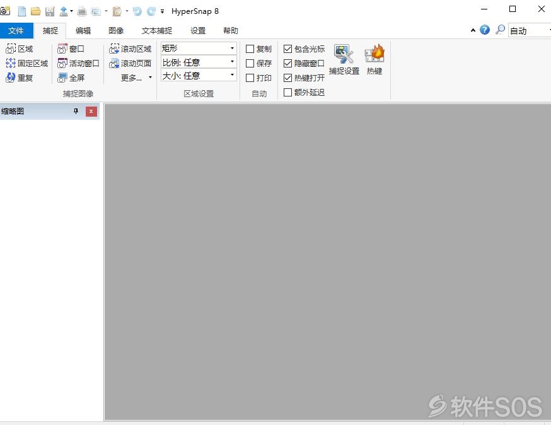551x425 pixels.
Task: Open Hotkeys settings (热键)
Action: (x=374, y=59)
